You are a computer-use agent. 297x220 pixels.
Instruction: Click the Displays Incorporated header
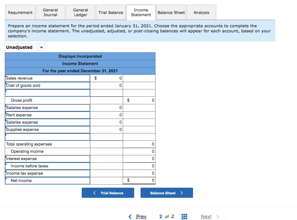tap(80, 56)
